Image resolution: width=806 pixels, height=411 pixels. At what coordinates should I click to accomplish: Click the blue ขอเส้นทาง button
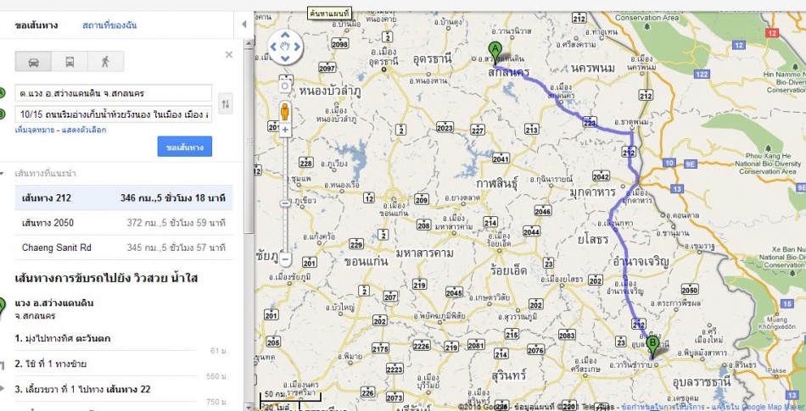[x=185, y=147]
